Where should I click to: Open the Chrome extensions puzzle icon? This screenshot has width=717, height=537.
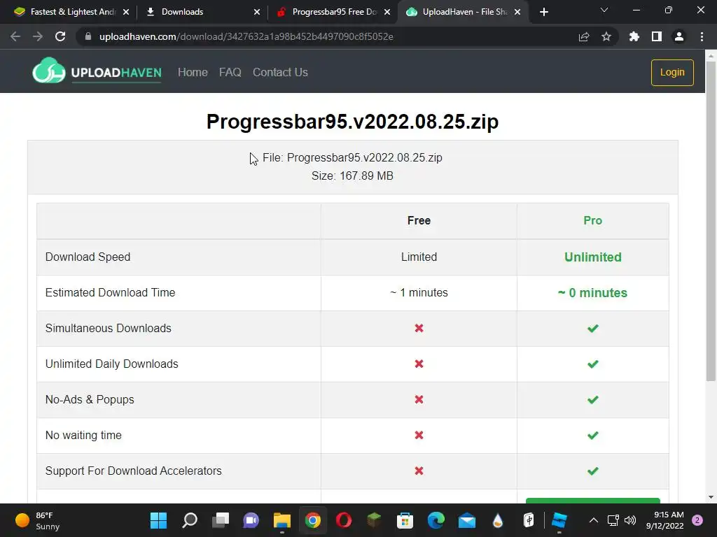(634, 36)
